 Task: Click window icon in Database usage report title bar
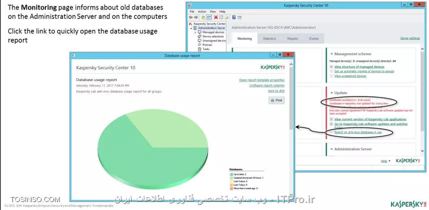pyautogui.click(x=73, y=55)
